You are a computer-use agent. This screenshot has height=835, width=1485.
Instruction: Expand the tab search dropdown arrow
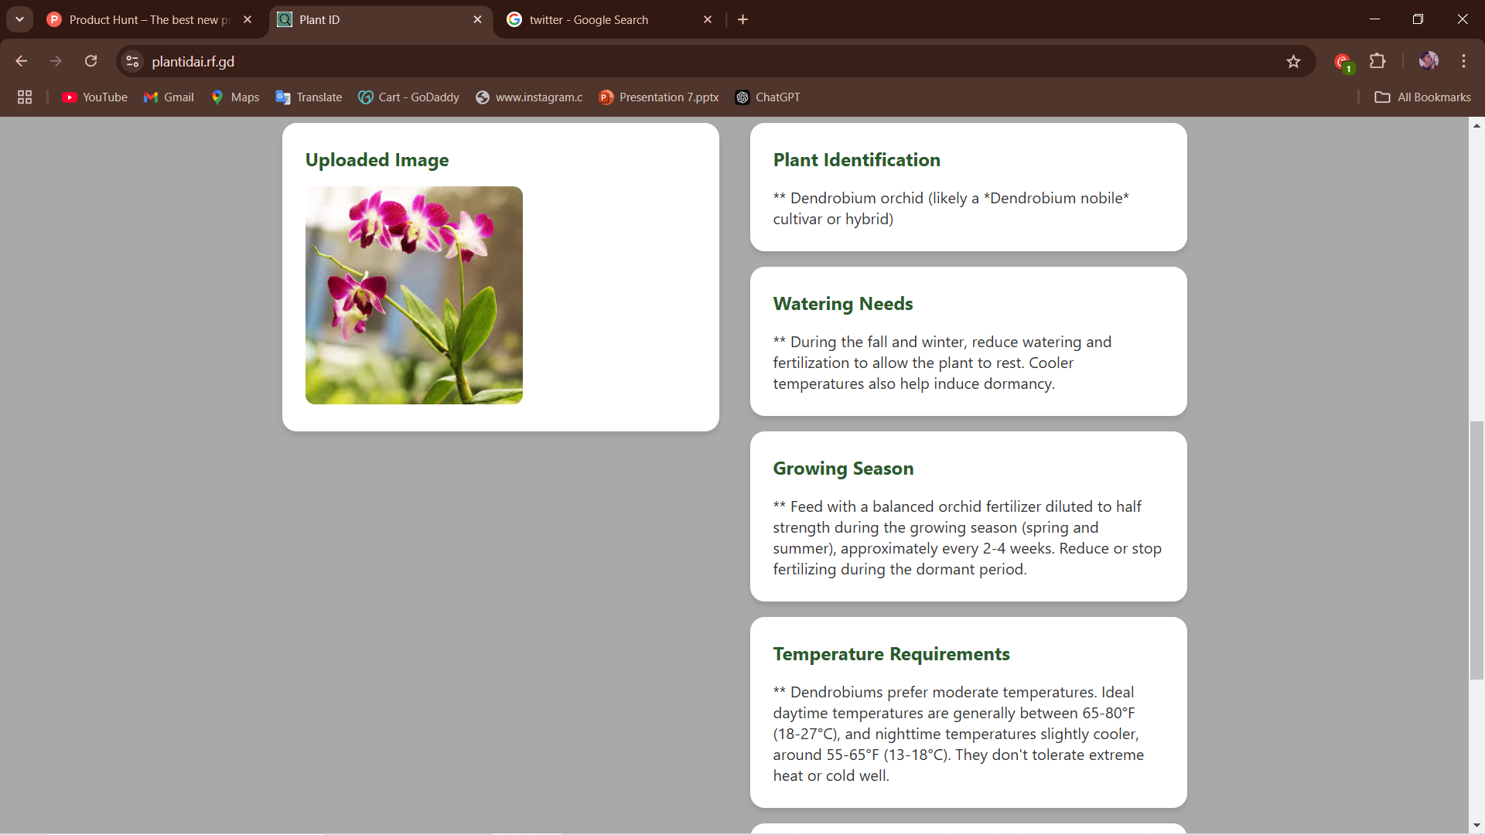point(19,19)
